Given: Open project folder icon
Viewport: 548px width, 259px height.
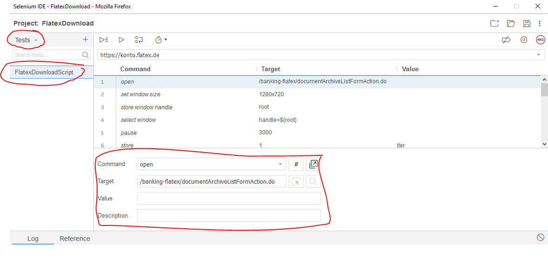Looking at the screenshot, I should tap(511, 23).
